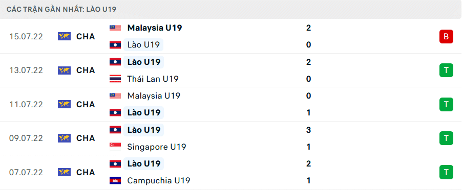Open Thái Lan U19 team page

pos(153,79)
